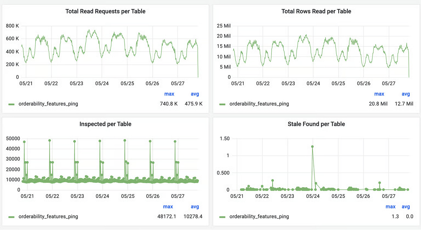Sort by max in Total Rows Read legend
421x230 pixels.
[x=379, y=94]
